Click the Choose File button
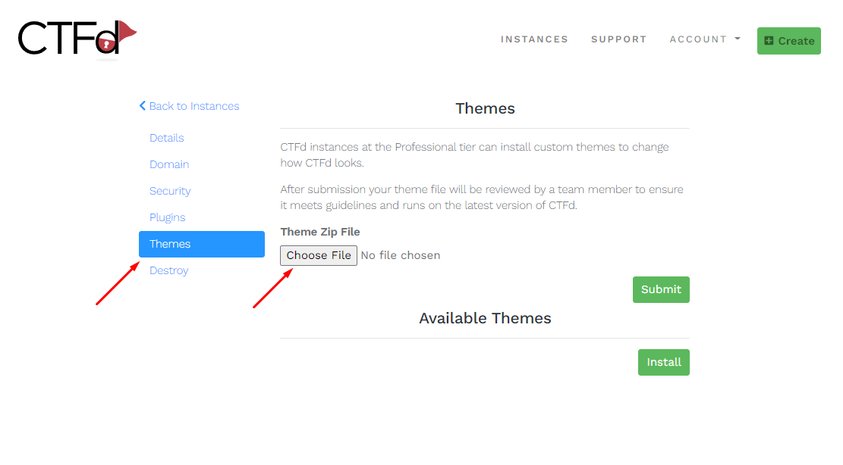843x465 pixels. point(319,255)
